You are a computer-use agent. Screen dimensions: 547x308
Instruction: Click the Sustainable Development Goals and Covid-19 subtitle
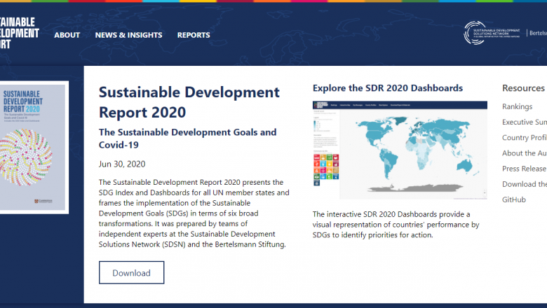(188, 139)
